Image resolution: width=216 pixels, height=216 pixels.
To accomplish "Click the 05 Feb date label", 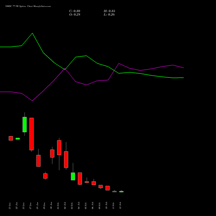I will pyautogui.click(x=86, y=206).
